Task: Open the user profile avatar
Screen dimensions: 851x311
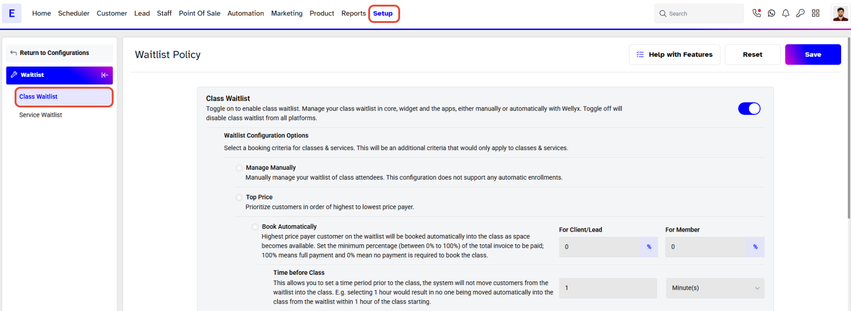Action: coord(840,13)
